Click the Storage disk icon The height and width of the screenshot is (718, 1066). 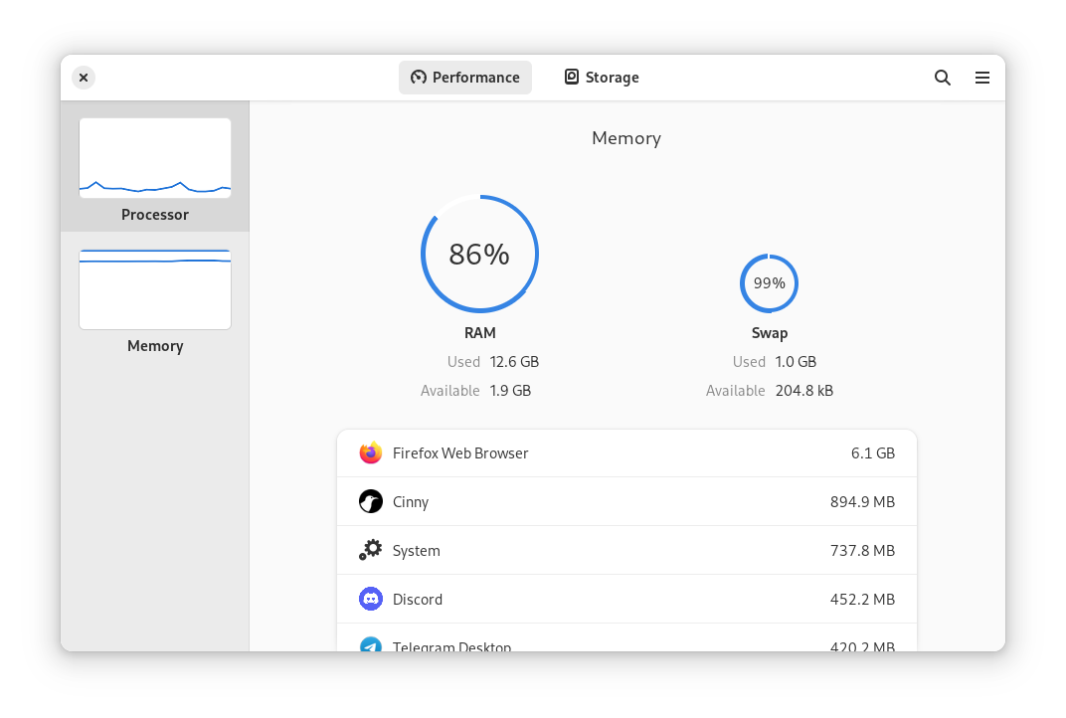pyautogui.click(x=572, y=77)
